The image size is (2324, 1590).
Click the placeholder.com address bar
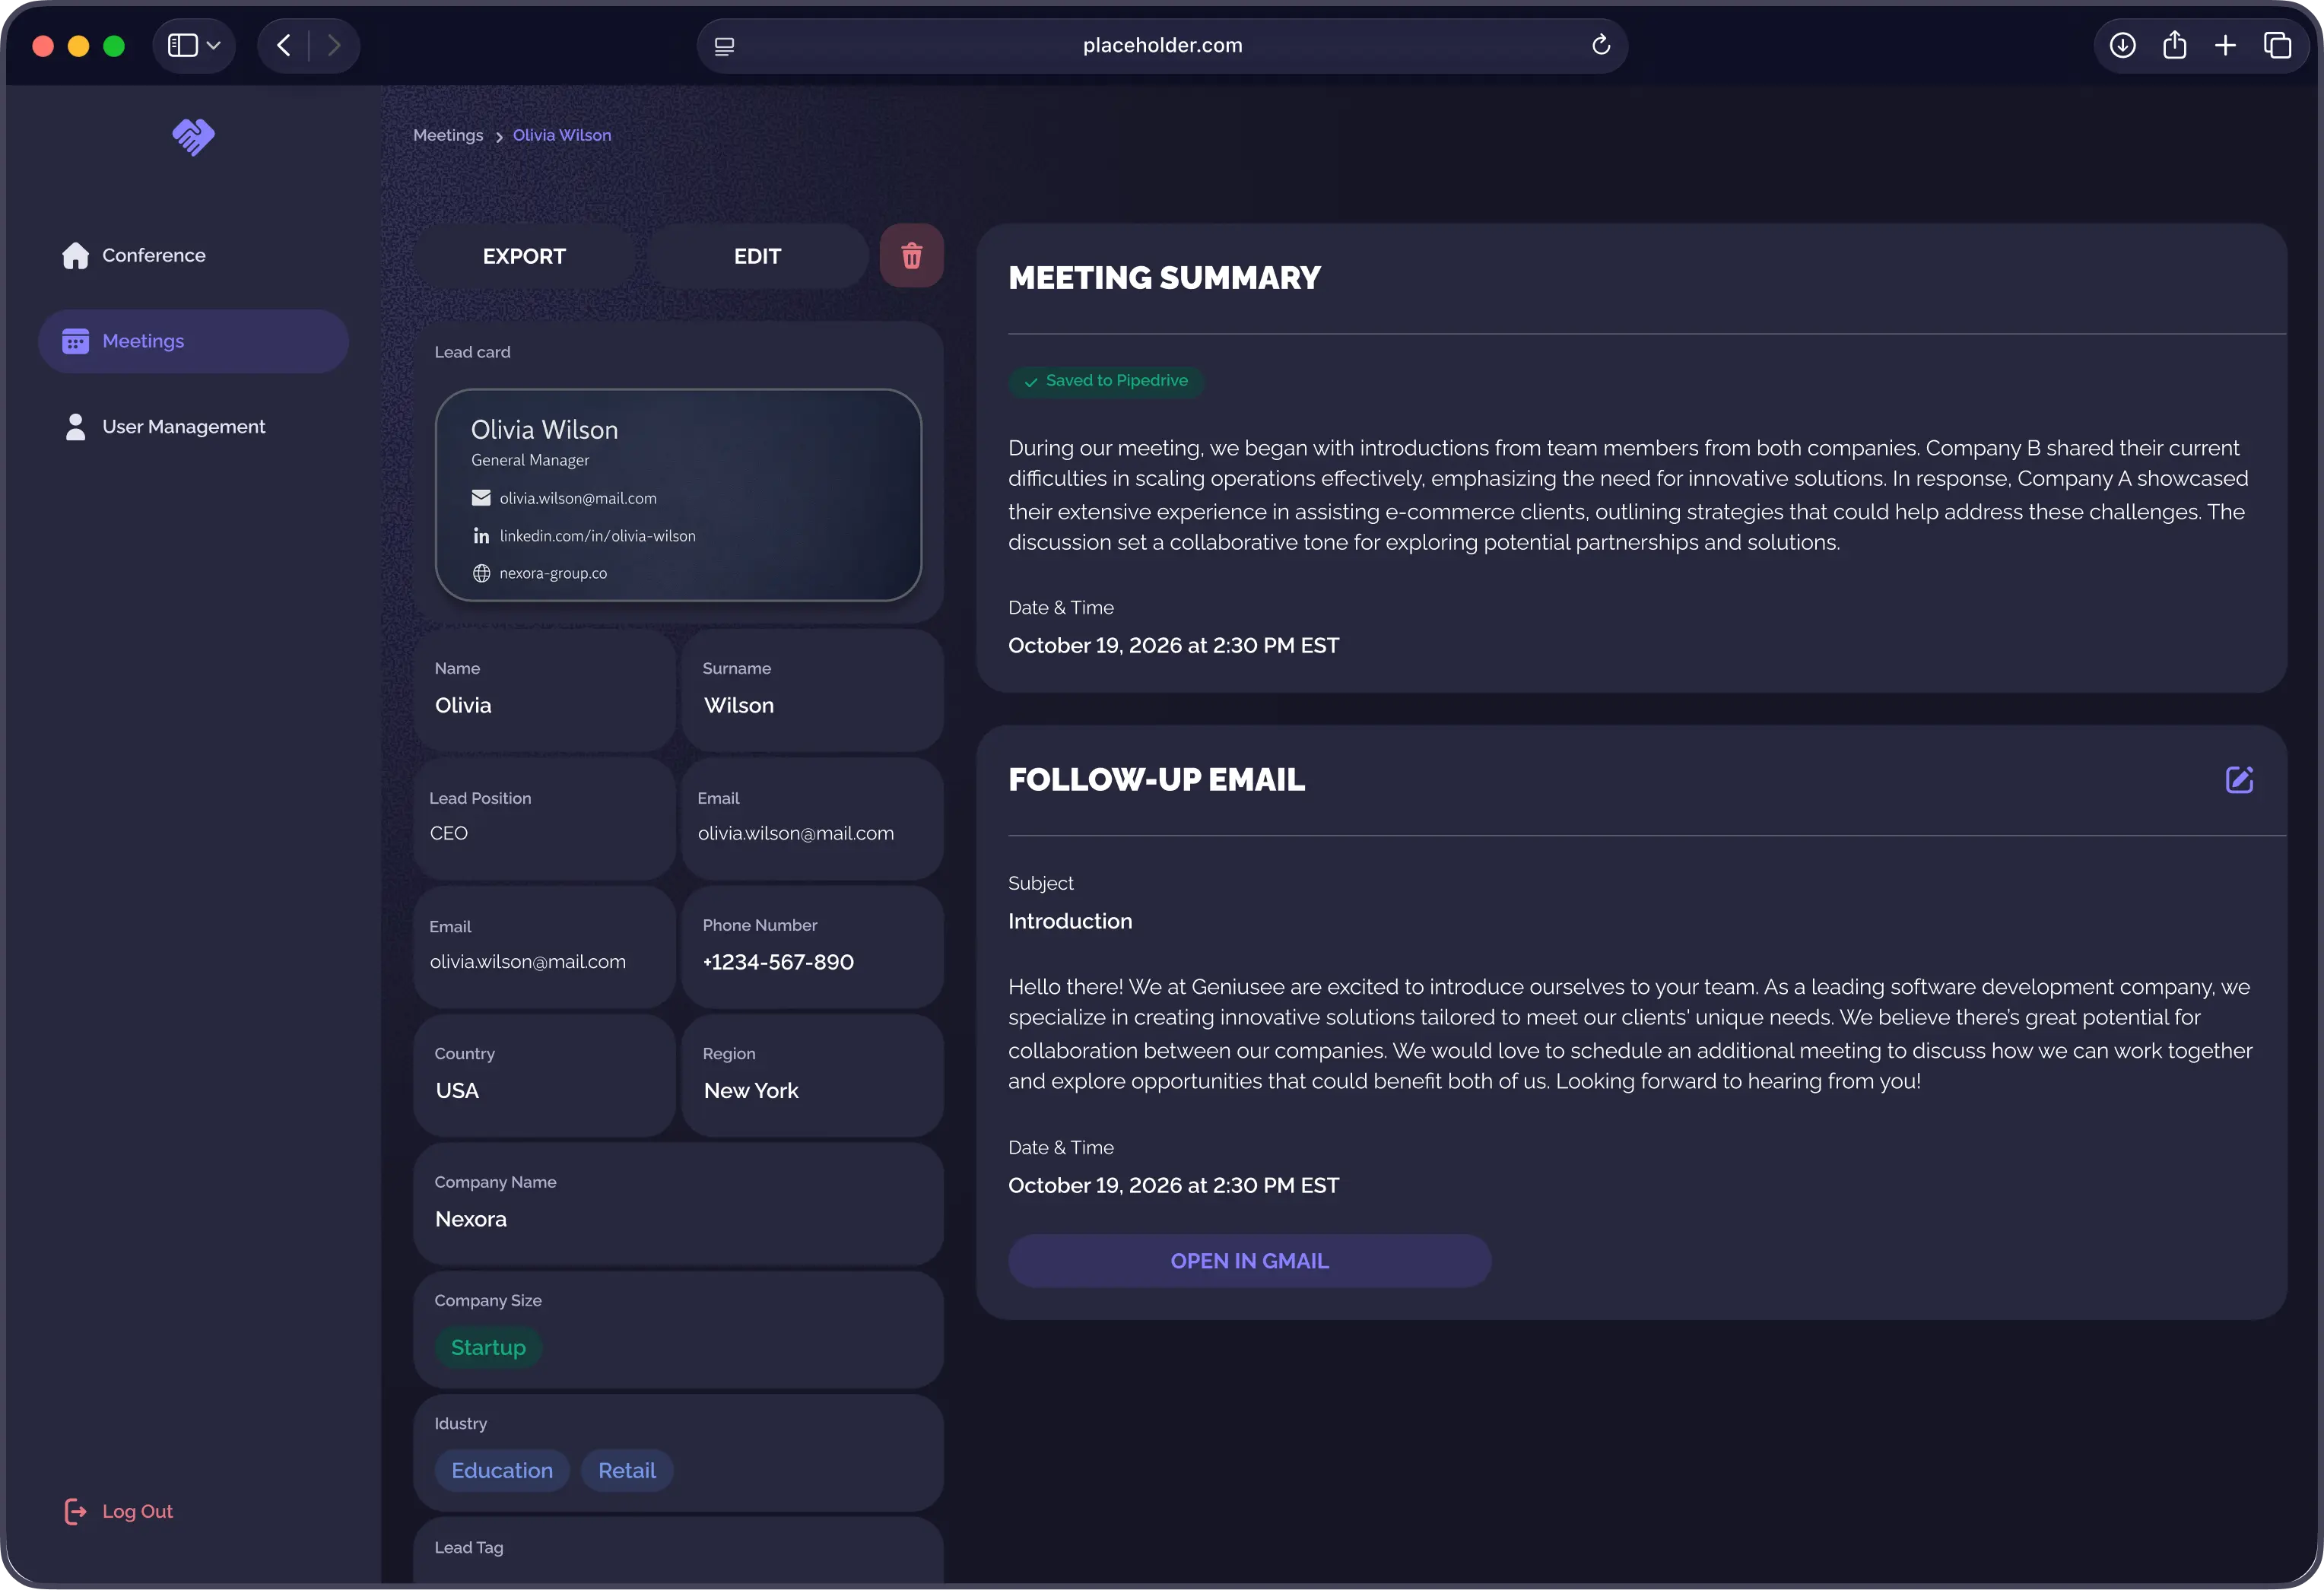[x=1161, y=45]
